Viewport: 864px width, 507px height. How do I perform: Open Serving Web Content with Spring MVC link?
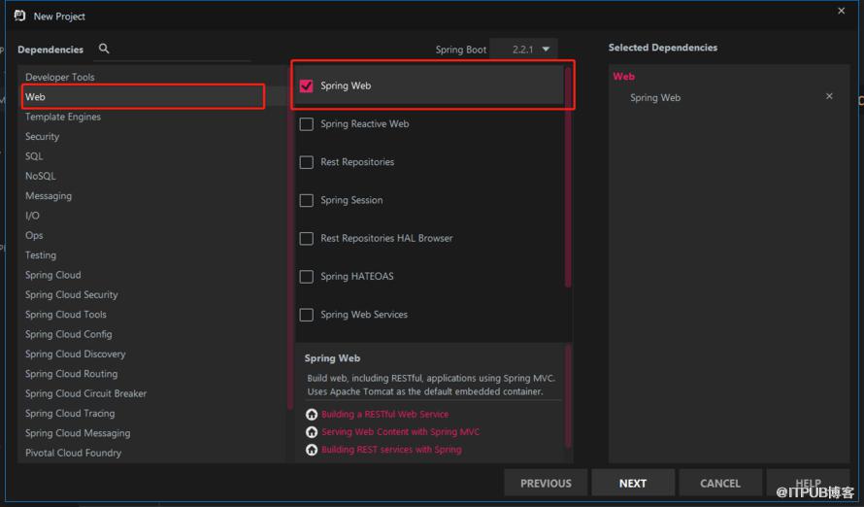click(400, 431)
